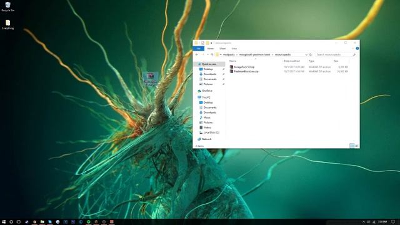
Task: Select the Everything desktop shortcut
Action: 8,25
